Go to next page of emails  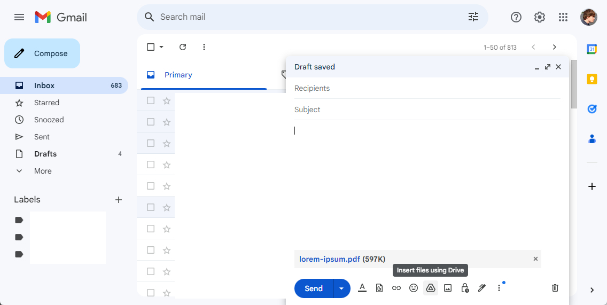(554, 47)
